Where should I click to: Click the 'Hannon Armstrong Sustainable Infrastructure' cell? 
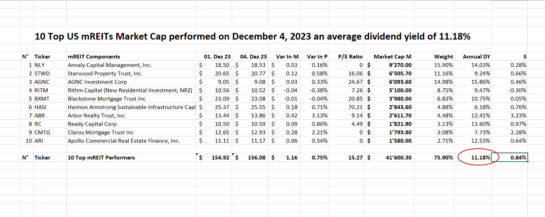tap(132, 107)
